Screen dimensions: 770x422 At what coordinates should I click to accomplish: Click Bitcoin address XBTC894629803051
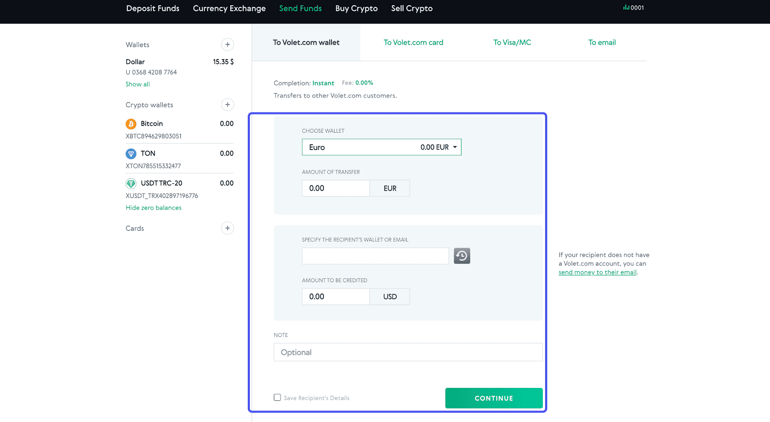[154, 136]
